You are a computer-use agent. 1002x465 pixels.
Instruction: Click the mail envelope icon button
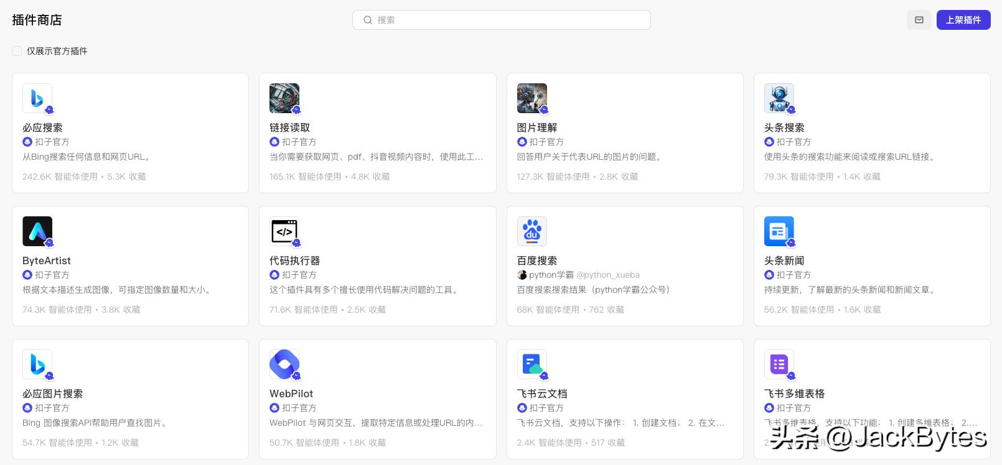[x=919, y=20]
